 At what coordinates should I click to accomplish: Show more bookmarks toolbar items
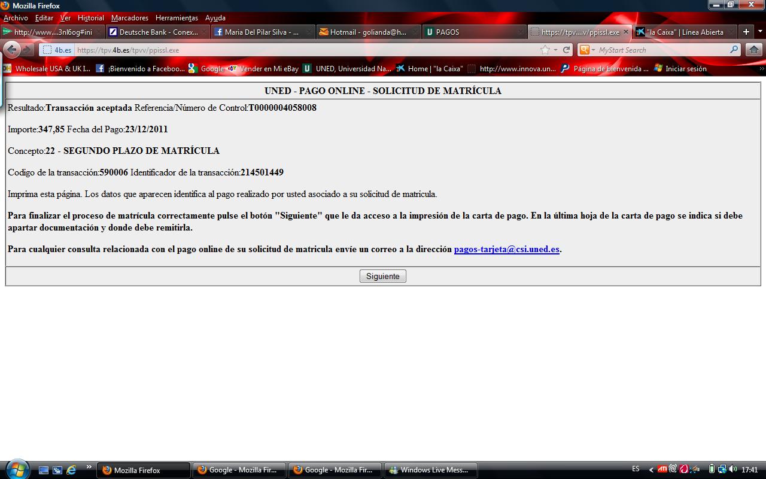point(761,69)
